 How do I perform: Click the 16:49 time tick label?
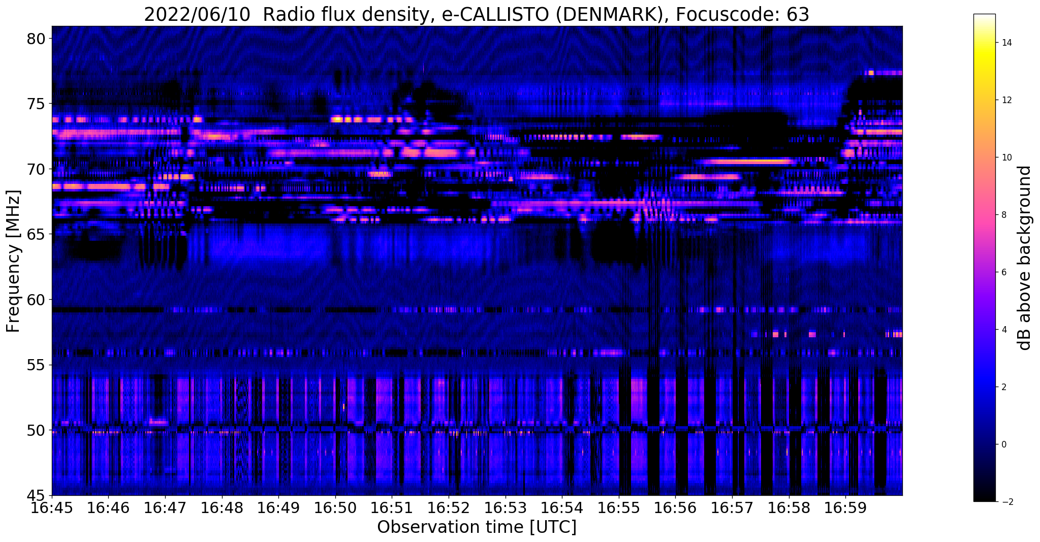tap(278, 508)
